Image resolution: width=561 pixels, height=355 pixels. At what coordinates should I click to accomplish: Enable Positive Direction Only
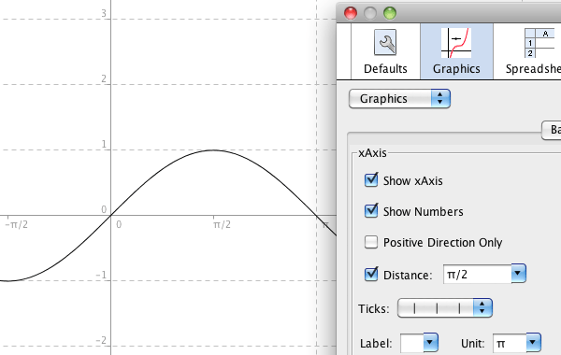[371, 242]
